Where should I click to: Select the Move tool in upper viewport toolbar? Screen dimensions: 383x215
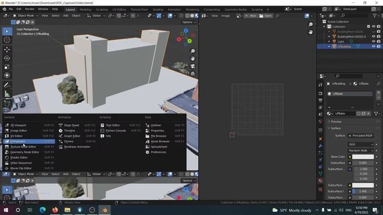[x=7, y=50]
